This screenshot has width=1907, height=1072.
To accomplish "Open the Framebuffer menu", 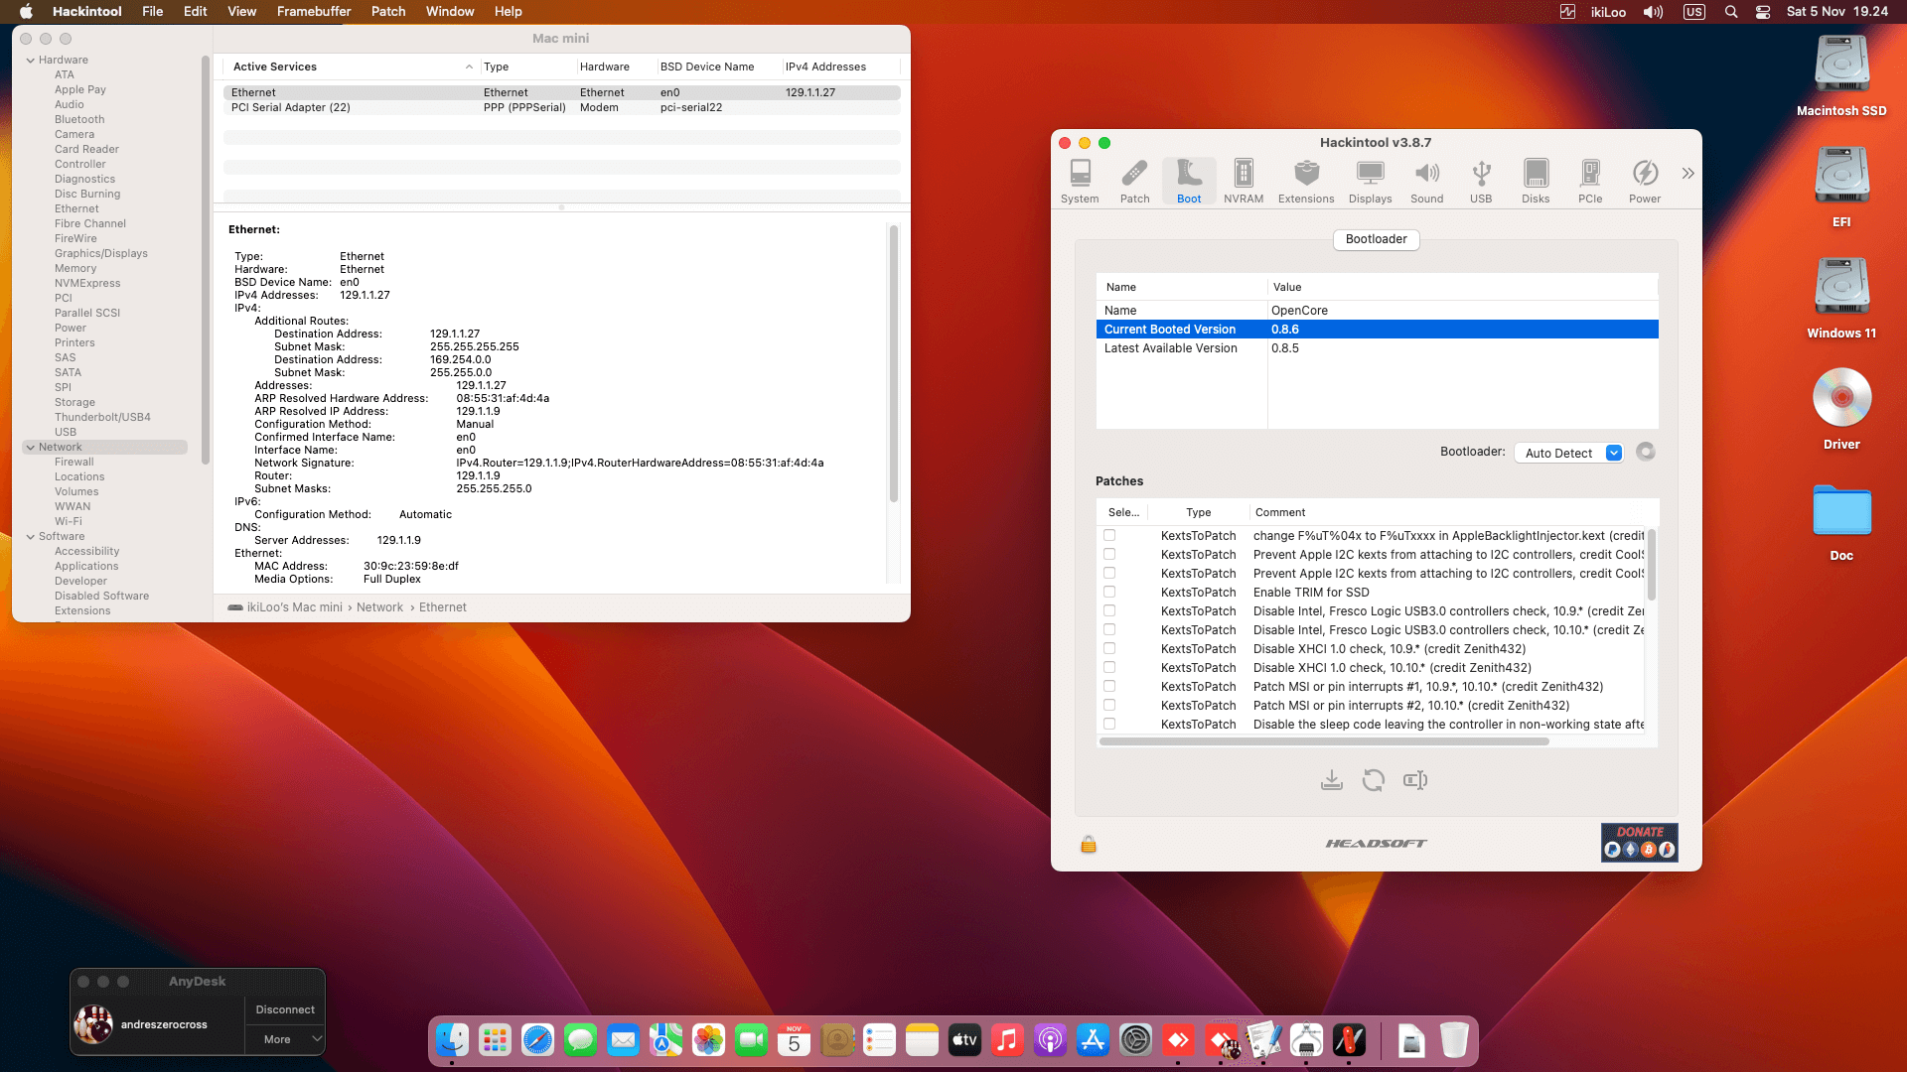I will click(x=314, y=11).
